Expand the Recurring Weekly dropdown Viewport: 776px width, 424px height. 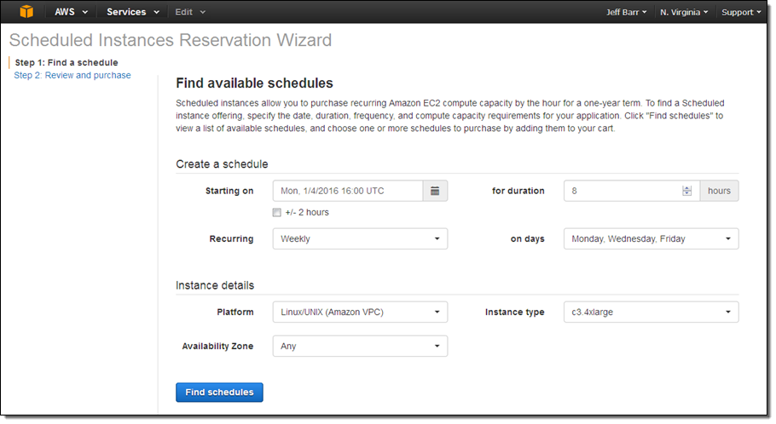(359, 239)
